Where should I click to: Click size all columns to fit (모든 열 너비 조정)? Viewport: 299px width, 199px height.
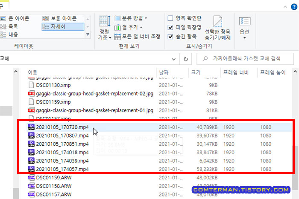coord(137,37)
